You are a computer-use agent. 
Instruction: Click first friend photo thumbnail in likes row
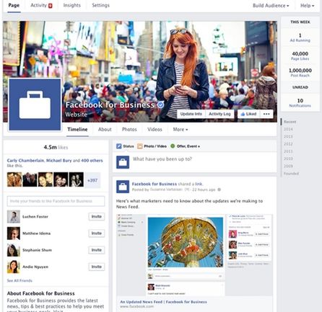pos(14,179)
